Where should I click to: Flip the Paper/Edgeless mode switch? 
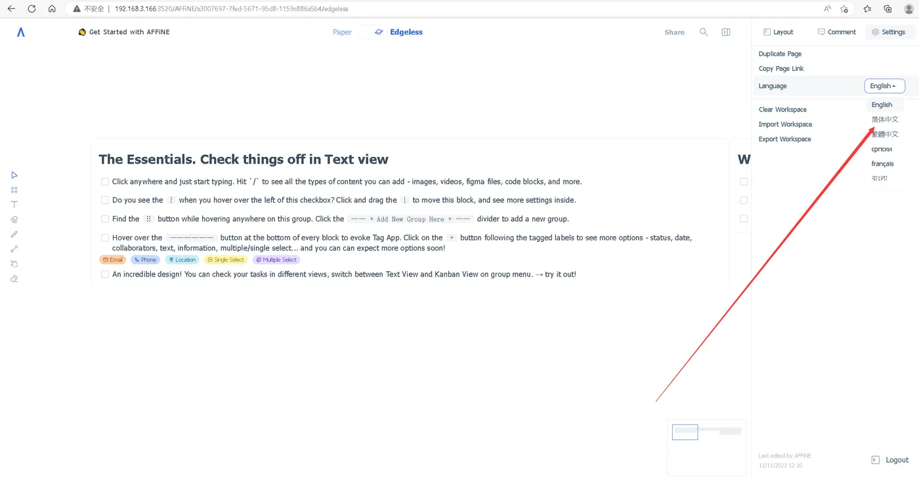click(372, 32)
